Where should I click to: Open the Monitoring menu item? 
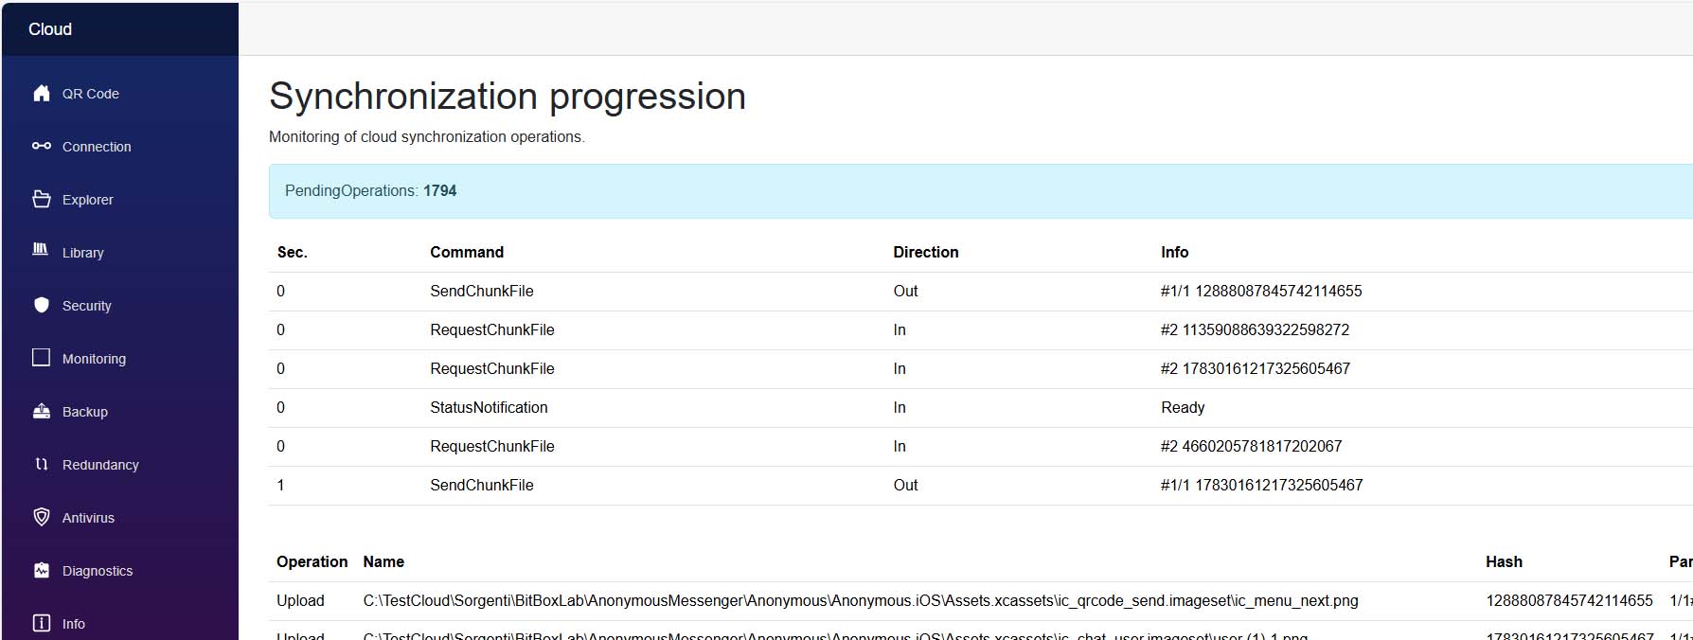click(x=94, y=359)
